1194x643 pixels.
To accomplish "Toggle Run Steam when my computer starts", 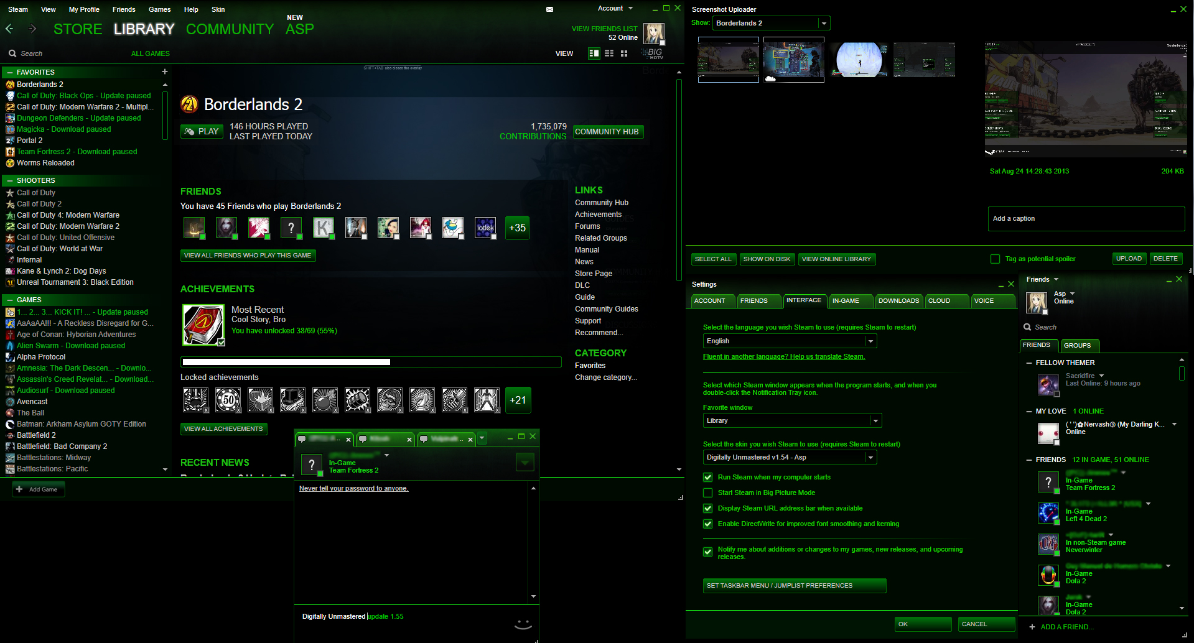I will point(707,478).
